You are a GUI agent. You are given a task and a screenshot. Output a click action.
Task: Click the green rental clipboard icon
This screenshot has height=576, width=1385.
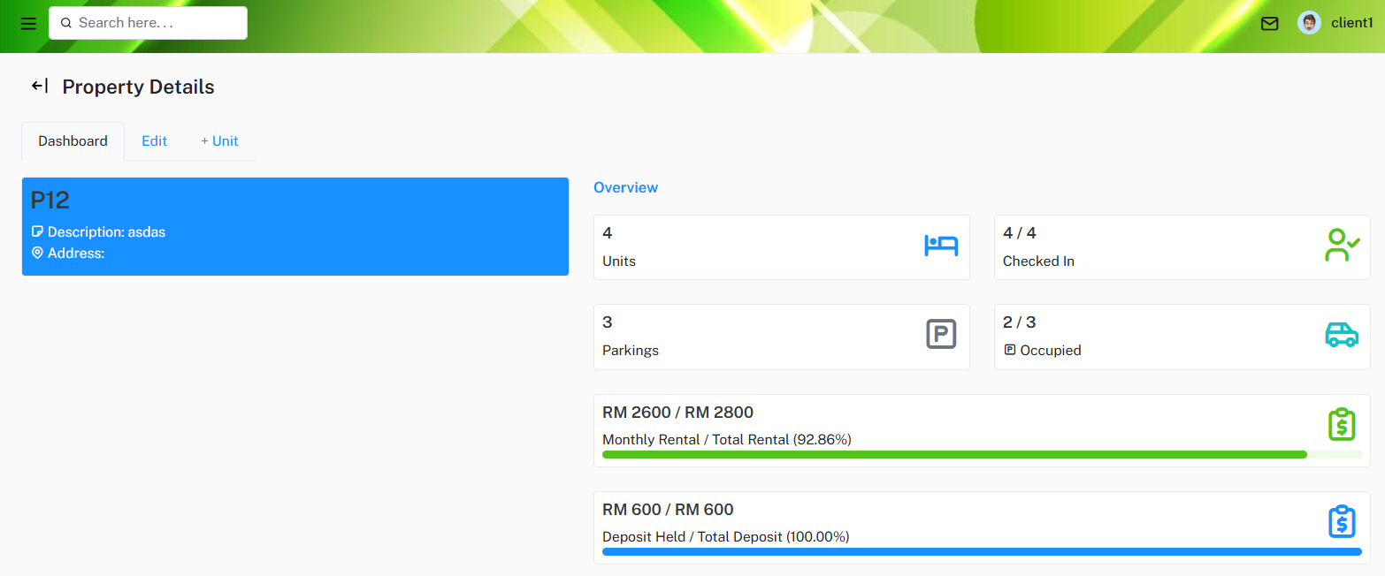click(x=1342, y=425)
